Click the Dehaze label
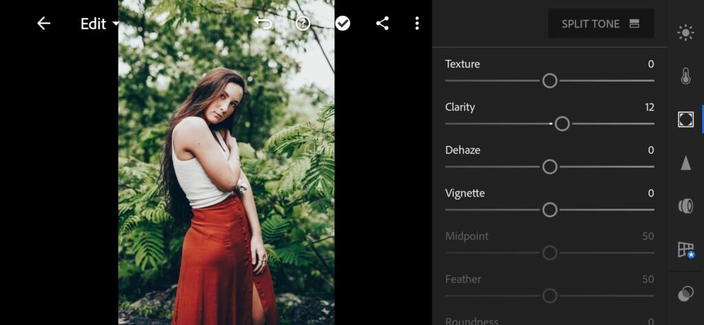704x325 pixels. click(x=463, y=150)
